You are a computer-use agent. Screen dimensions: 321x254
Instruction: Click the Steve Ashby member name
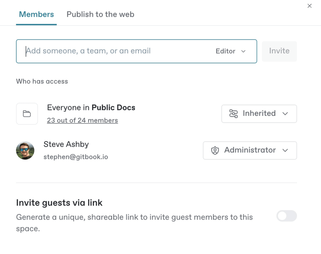coord(66,145)
